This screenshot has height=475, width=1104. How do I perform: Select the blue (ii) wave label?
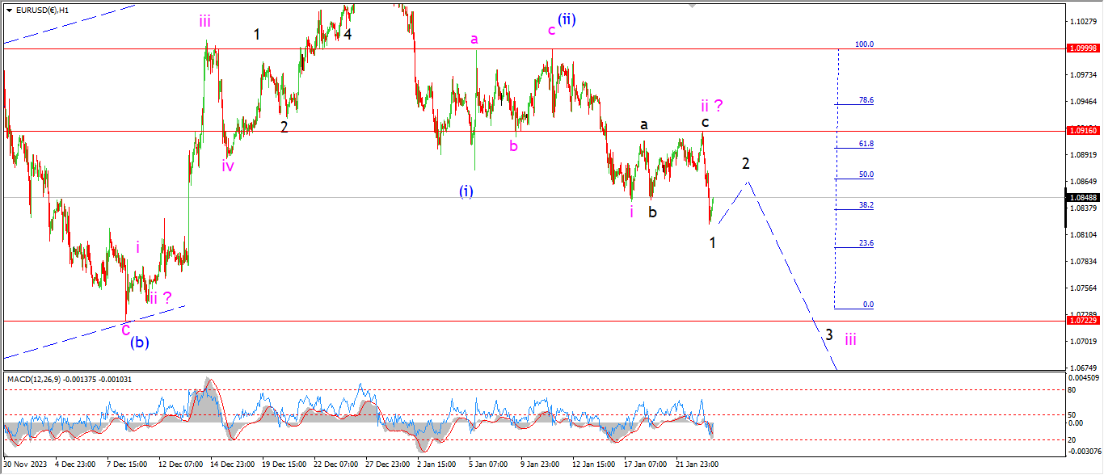pyautogui.click(x=567, y=19)
